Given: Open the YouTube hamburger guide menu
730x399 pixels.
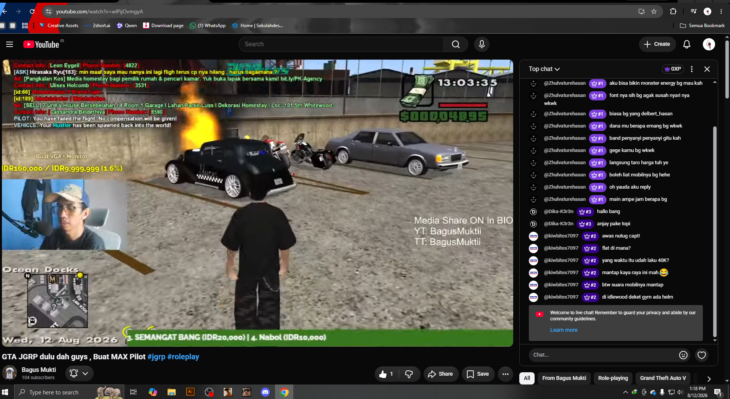Looking at the screenshot, I should pyautogui.click(x=10, y=44).
